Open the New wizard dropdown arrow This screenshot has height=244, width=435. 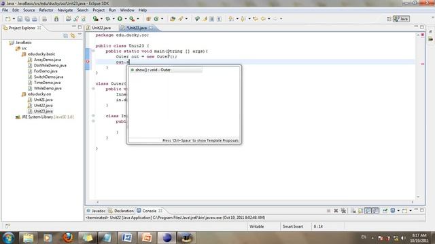point(14,19)
